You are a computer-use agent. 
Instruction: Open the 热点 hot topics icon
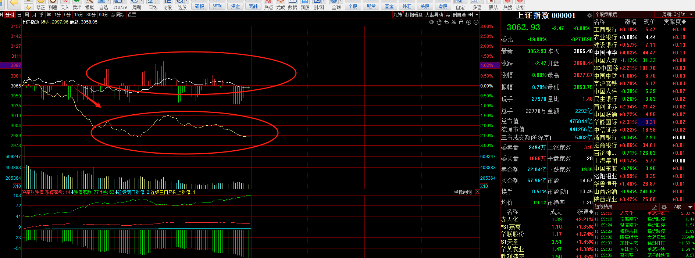[x=268, y=5]
